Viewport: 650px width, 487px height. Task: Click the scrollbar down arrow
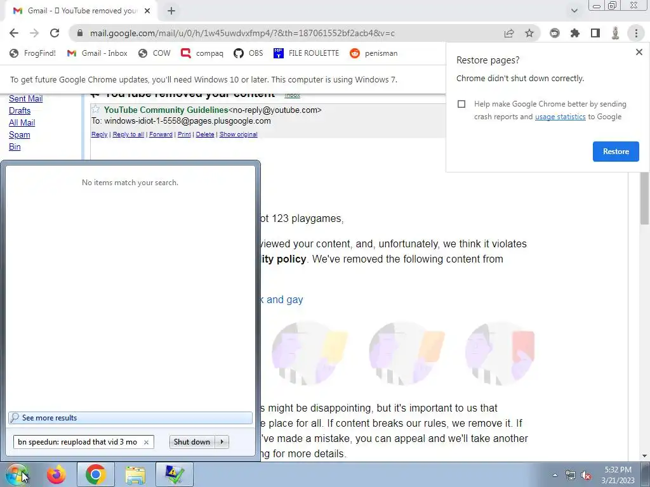[x=644, y=456]
